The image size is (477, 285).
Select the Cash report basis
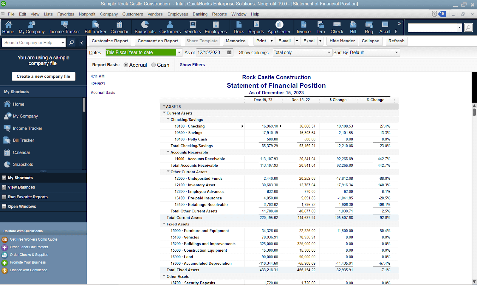point(154,65)
